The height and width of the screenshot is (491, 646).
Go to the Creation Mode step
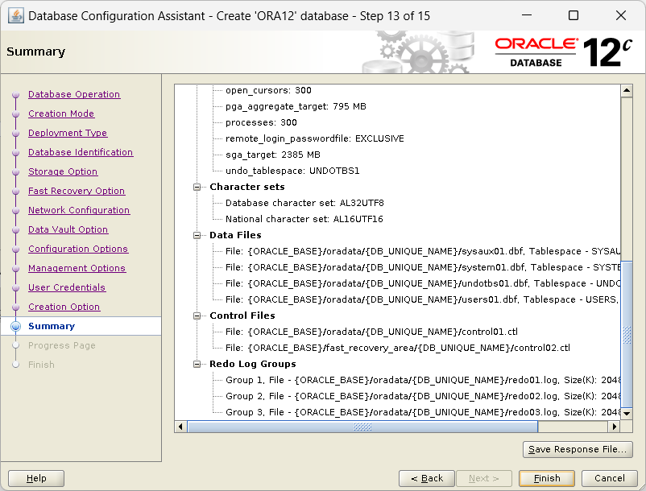click(x=61, y=113)
